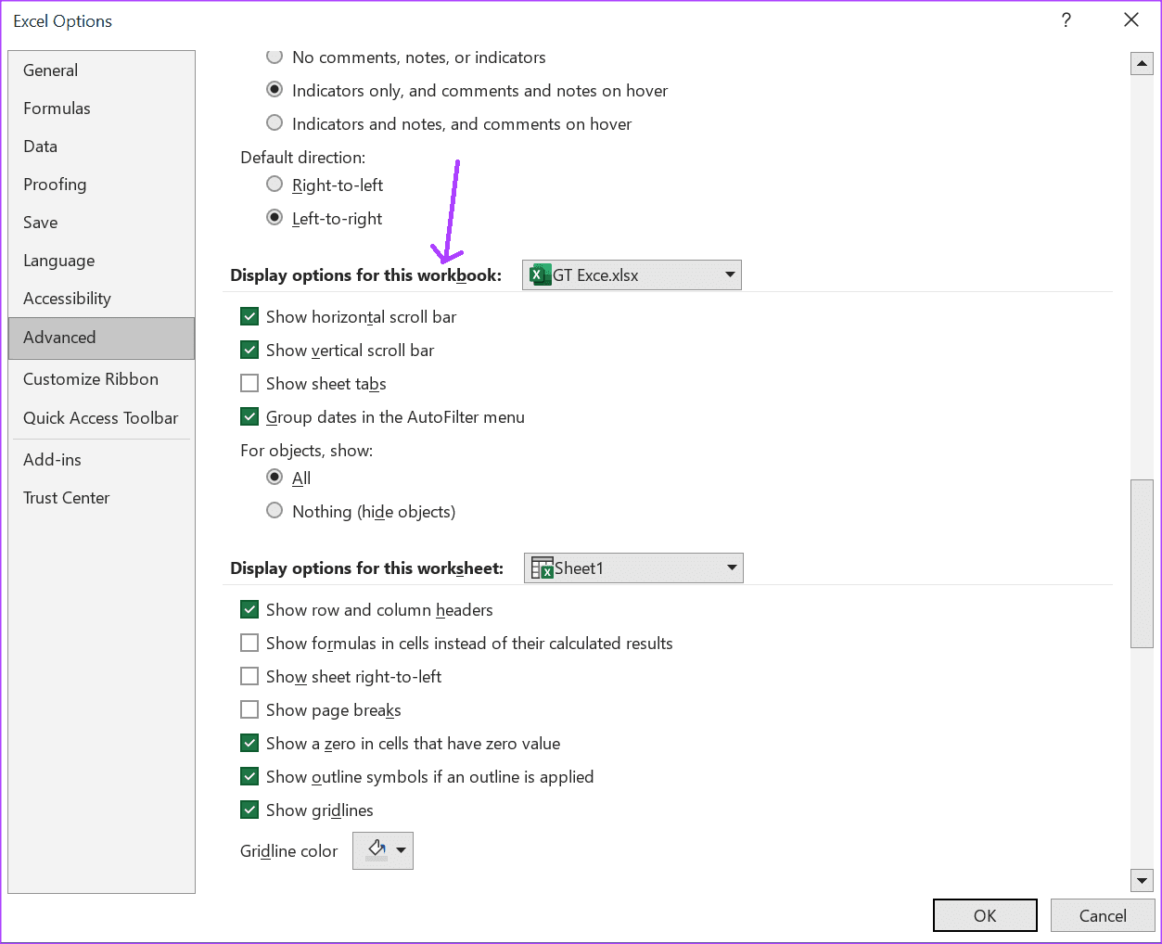Image resolution: width=1162 pixels, height=944 pixels.
Task: Click OK to apply options
Action: click(985, 915)
